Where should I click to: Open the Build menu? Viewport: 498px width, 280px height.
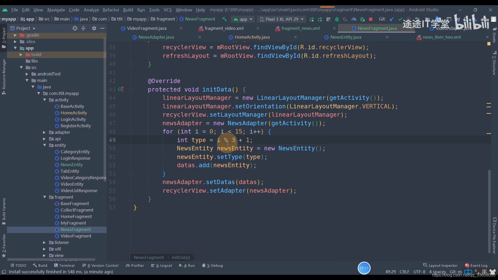point(128,10)
